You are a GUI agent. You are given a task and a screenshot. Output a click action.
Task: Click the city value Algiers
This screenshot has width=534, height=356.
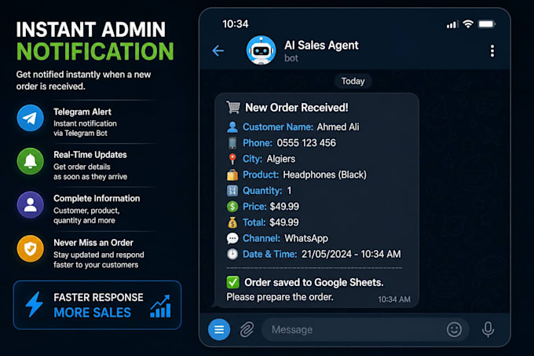coord(281,159)
